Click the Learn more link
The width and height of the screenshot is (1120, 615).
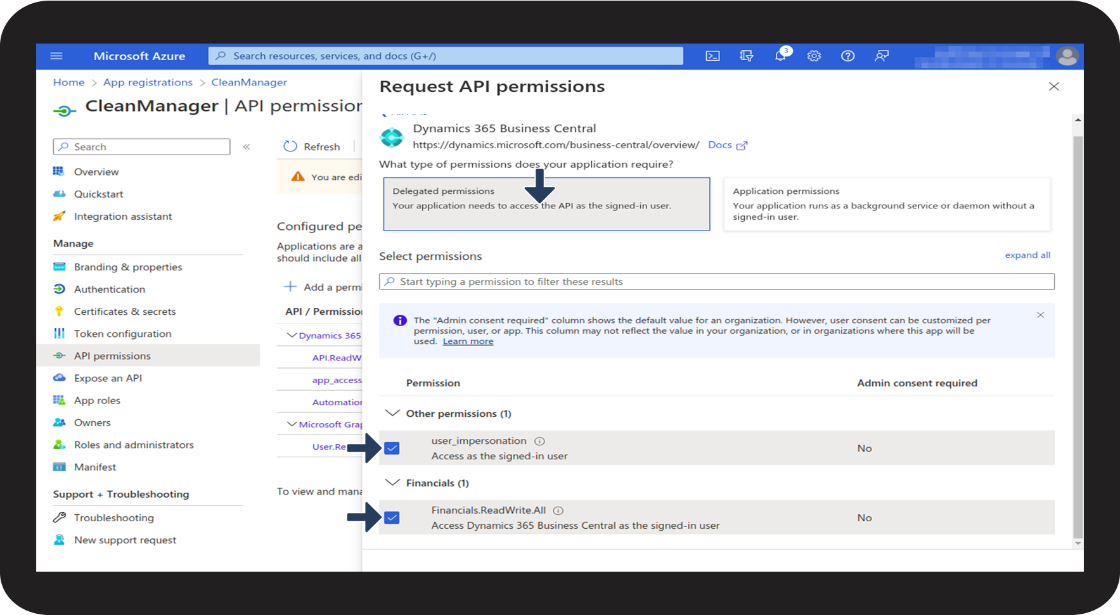click(x=468, y=341)
